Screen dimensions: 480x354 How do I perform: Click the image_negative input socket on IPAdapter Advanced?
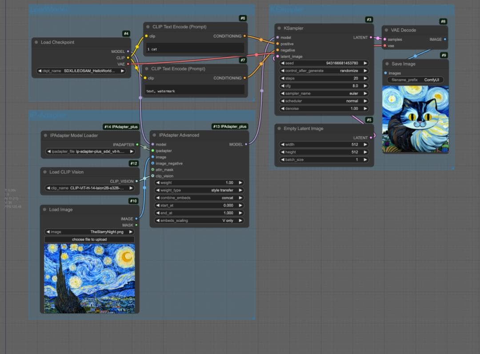point(153,163)
